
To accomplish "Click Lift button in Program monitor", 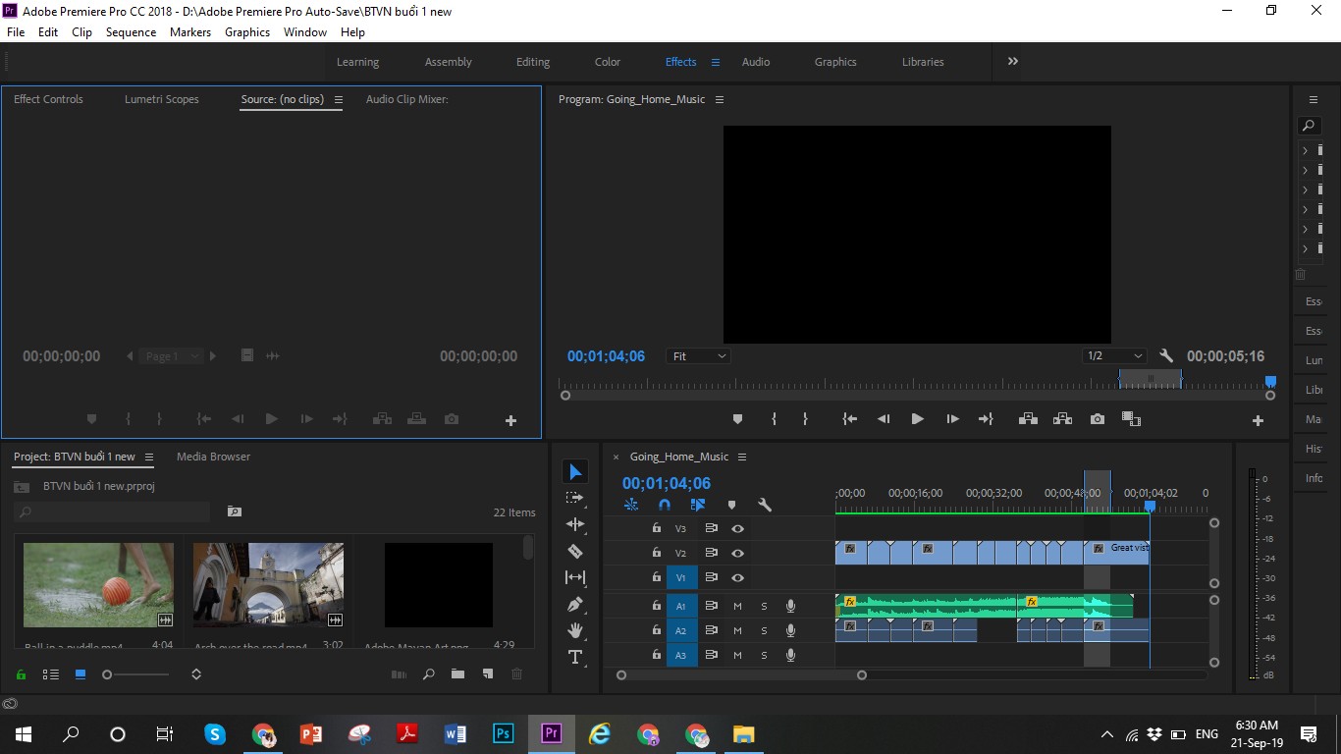I will [1028, 419].
